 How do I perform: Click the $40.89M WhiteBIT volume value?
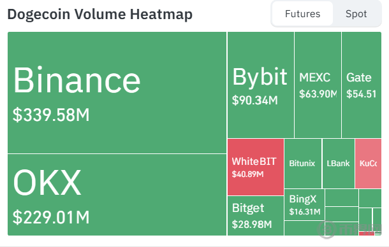point(247,174)
